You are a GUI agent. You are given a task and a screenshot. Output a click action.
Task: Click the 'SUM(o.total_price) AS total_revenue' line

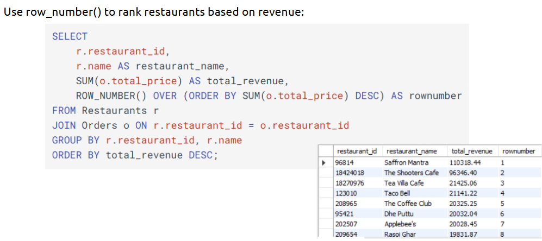(182, 81)
